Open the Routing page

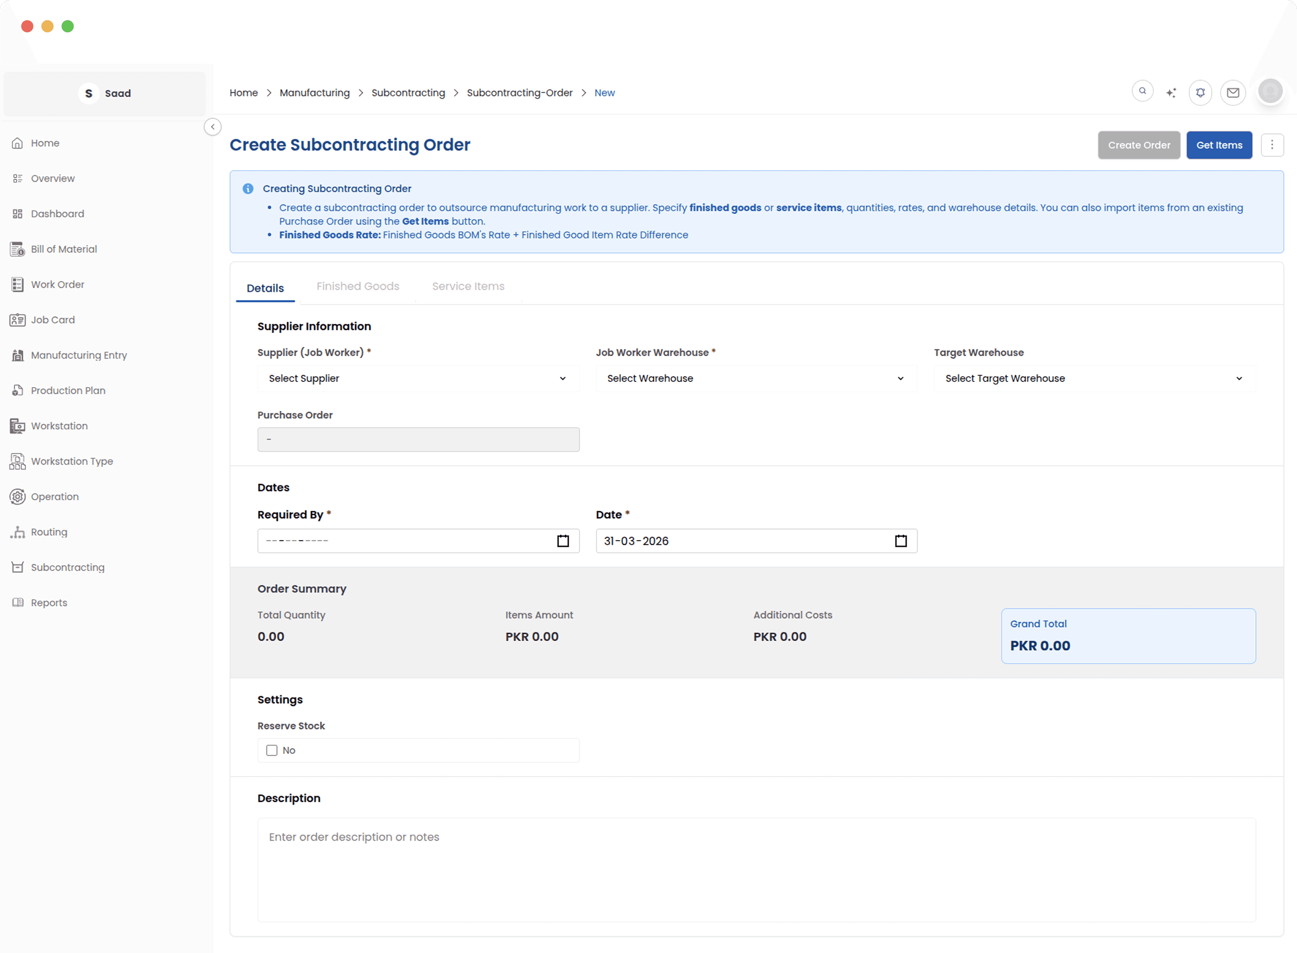[49, 532]
